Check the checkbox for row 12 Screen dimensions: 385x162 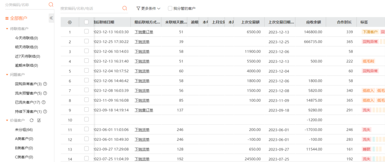coord(86,139)
